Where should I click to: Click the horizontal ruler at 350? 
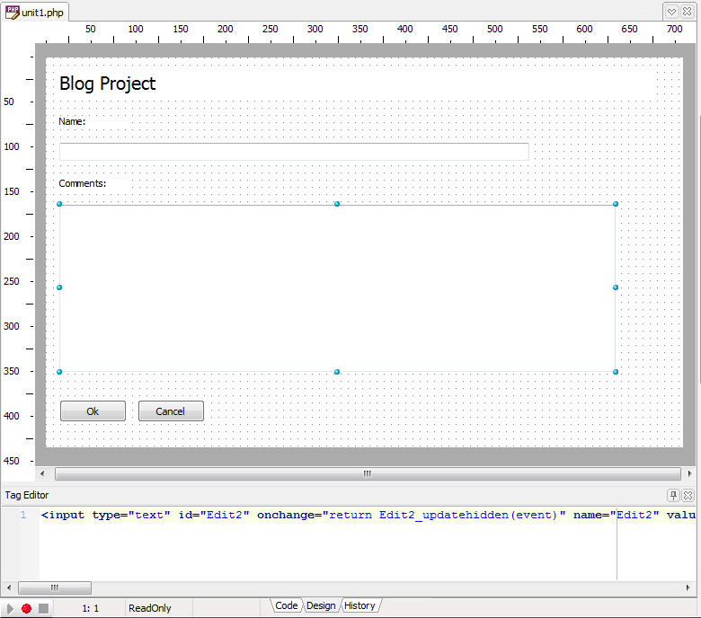click(x=359, y=29)
